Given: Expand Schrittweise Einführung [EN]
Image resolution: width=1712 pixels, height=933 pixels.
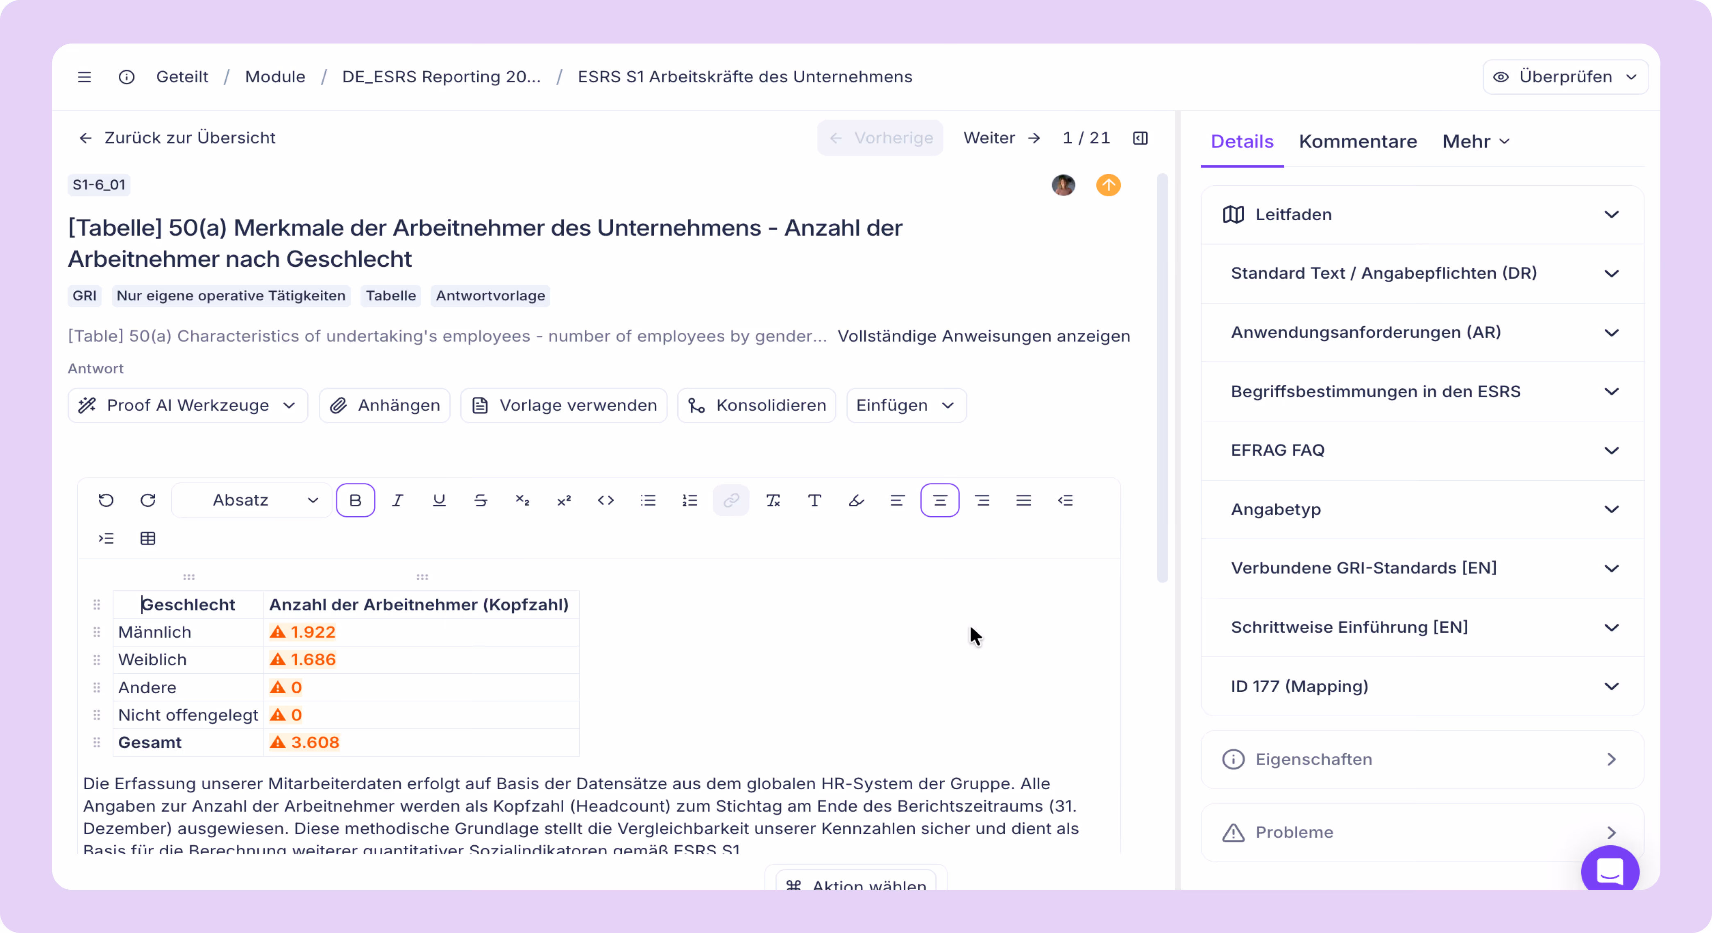Looking at the screenshot, I should tap(1422, 627).
